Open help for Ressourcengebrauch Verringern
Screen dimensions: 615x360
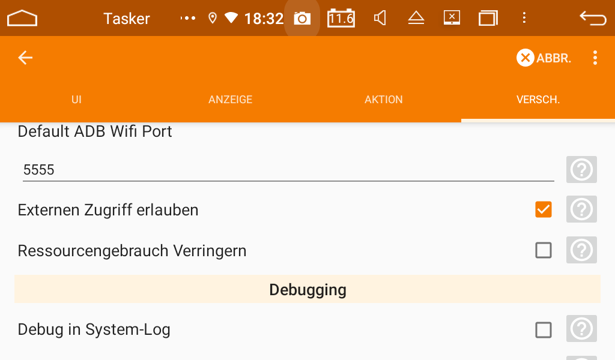point(581,250)
